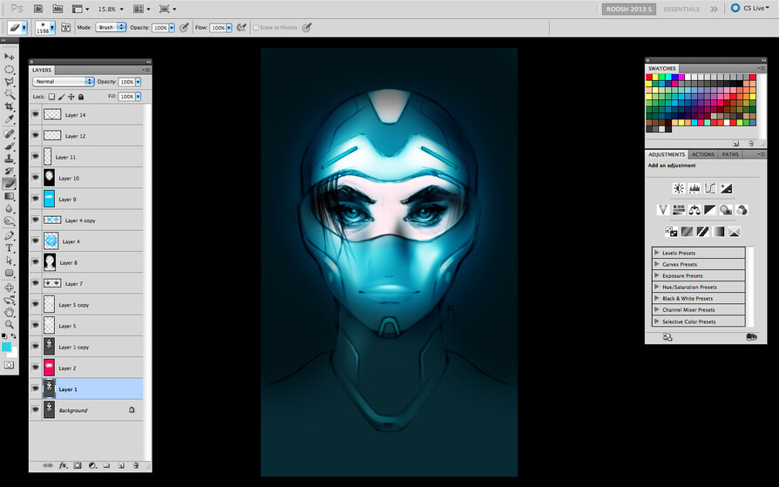Select the Eraser tool in toolbox
The image size is (779, 487).
pos(9,183)
